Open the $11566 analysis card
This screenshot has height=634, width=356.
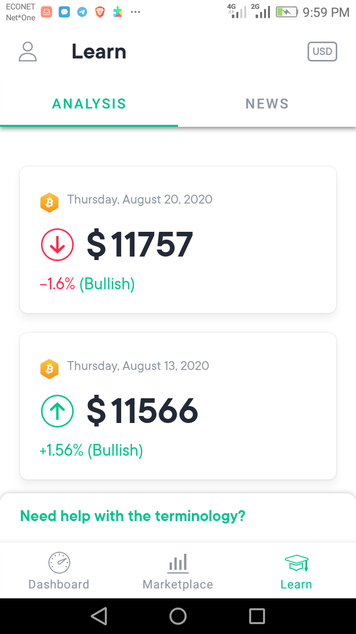pos(178,406)
